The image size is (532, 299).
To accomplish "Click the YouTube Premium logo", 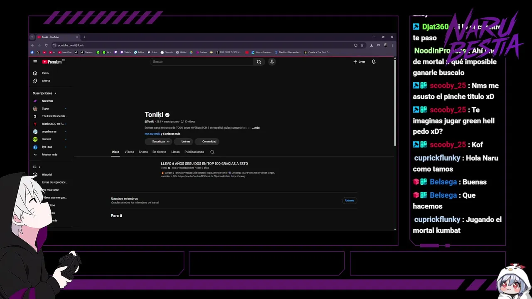I will [52, 62].
